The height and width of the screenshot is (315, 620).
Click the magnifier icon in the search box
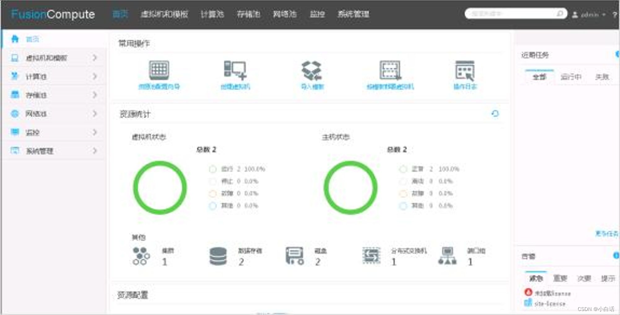(x=560, y=14)
